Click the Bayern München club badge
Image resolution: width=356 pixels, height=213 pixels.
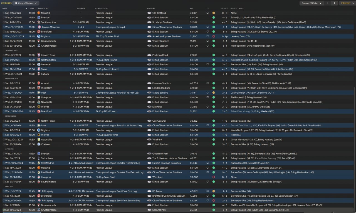(39, 27)
